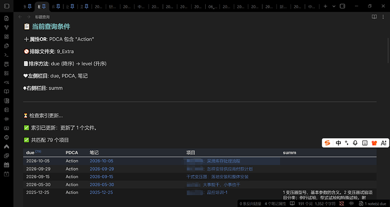Click the 1 note(s) due status item
Screen dimensions: 390x207
point(372,204)
